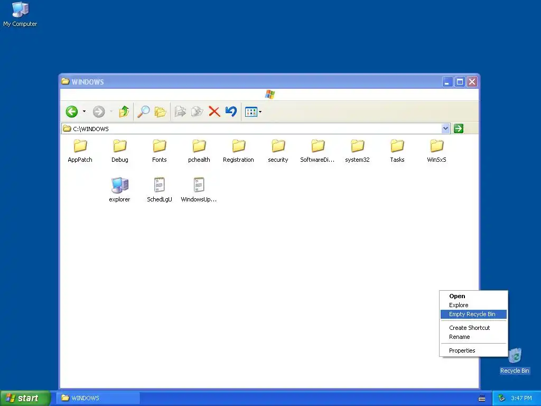Choose Explore from the context menu
541x406 pixels.
pos(473,305)
